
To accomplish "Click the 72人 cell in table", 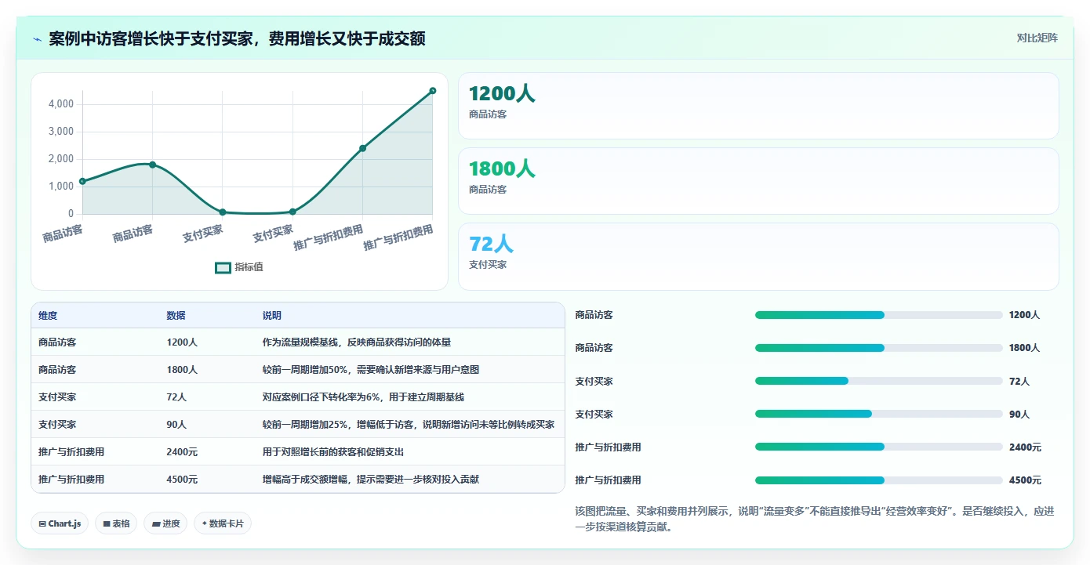I will [x=176, y=397].
